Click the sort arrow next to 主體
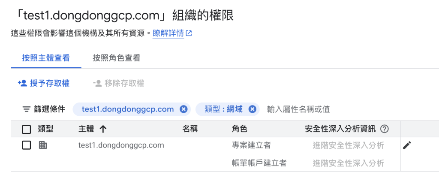439x181 pixels. click(x=102, y=129)
